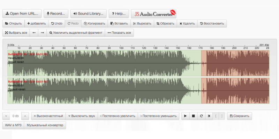Image resolution: width=279 pixels, height=139 pixels.
Task: Move the selection left with the arrow
Action: tap(34, 33)
